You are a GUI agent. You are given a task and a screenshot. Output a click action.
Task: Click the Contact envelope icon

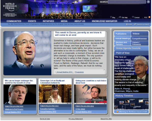133,17
